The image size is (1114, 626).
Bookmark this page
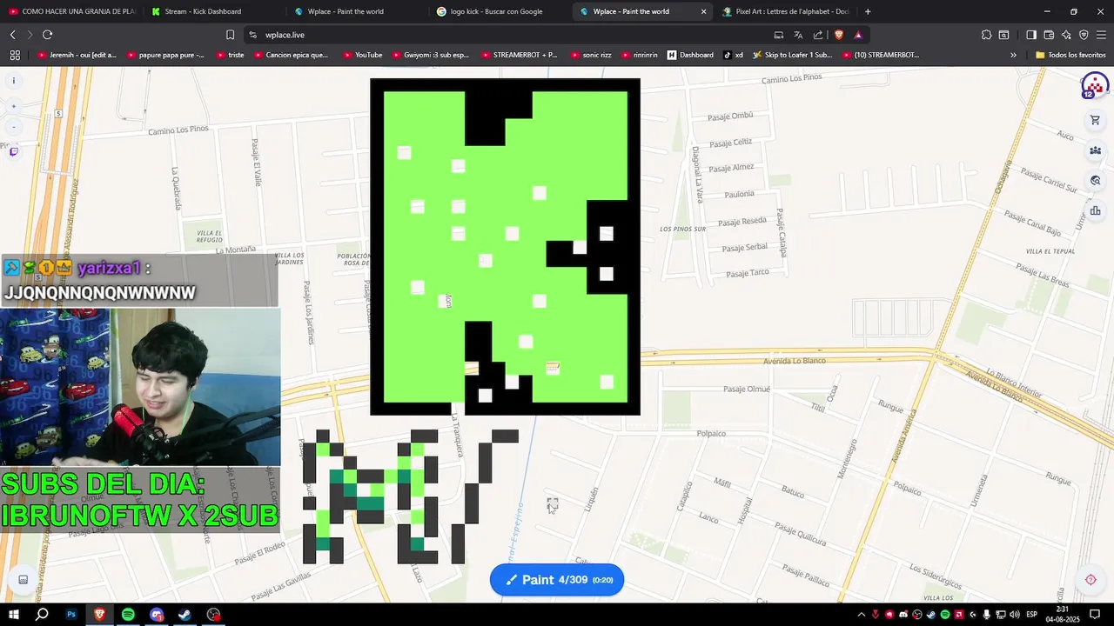[x=230, y=35]
